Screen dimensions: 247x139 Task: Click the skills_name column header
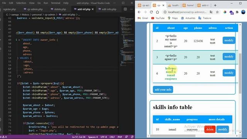point(173,119)
